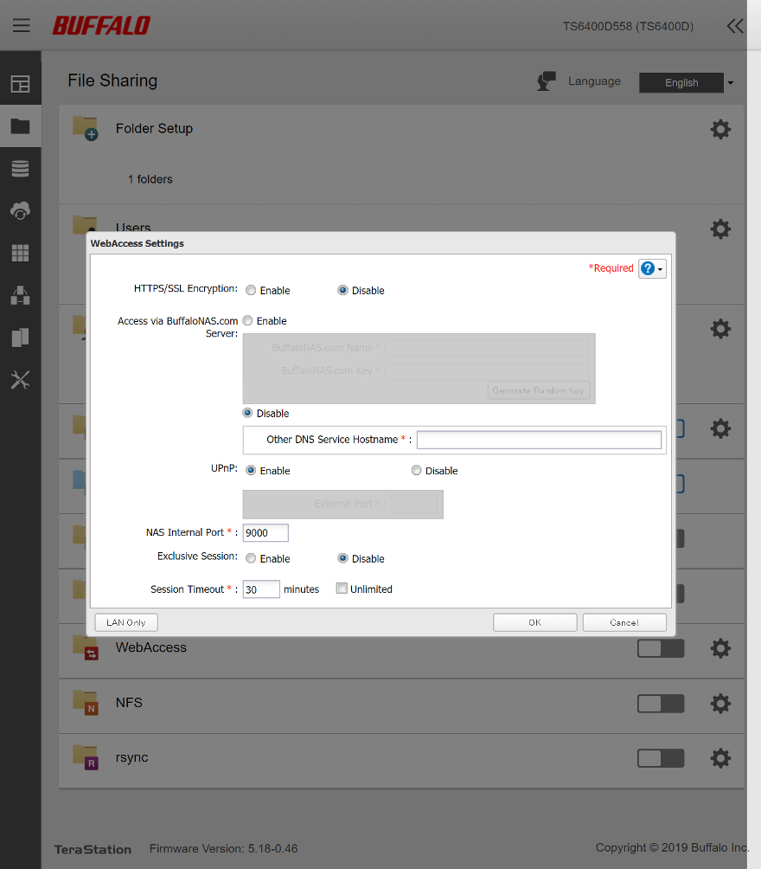
Task: Open the hamburger menu icon
Action: tap(21, 25)
